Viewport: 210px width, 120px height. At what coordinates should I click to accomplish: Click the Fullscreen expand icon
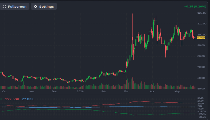pos(4,7)
